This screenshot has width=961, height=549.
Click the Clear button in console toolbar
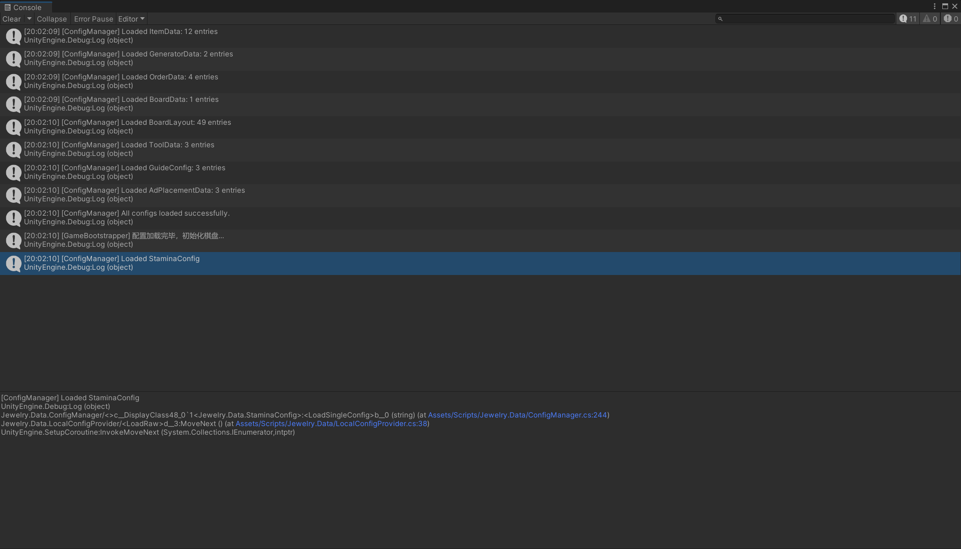[11, 19]
